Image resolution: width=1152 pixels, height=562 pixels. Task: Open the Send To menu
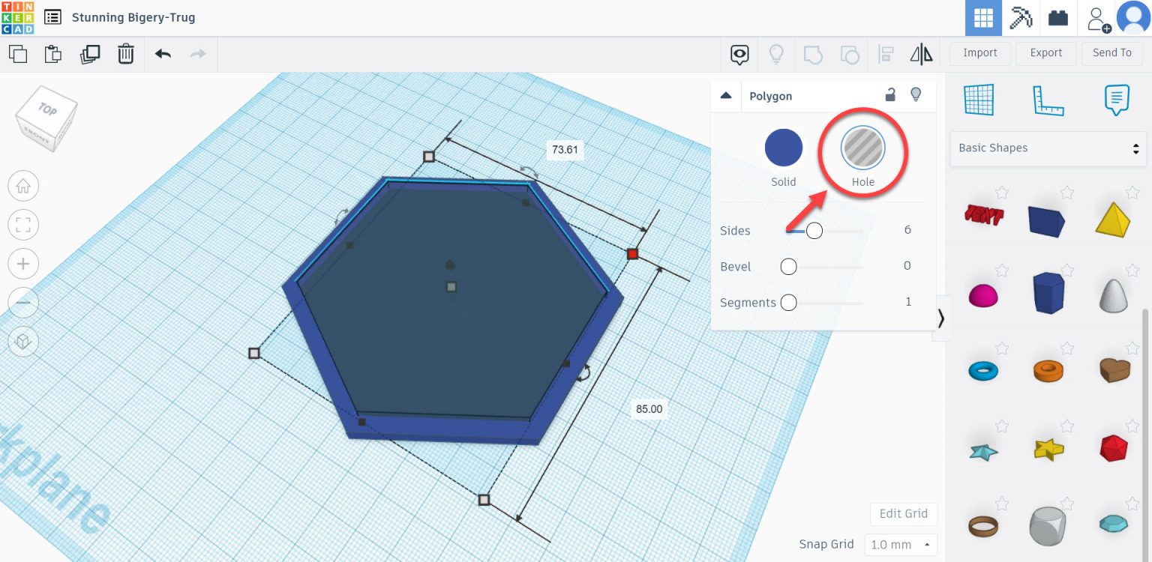click(x=1111, y=53)
